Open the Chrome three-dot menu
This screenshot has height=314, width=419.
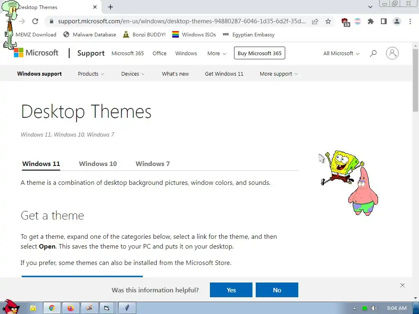coord(410,21)
